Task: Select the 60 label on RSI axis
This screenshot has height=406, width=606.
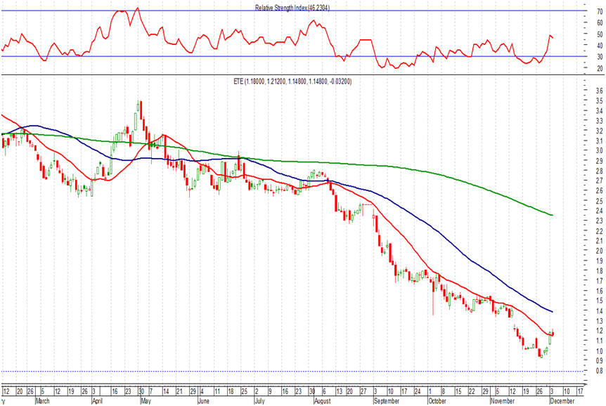Action: 600,23
